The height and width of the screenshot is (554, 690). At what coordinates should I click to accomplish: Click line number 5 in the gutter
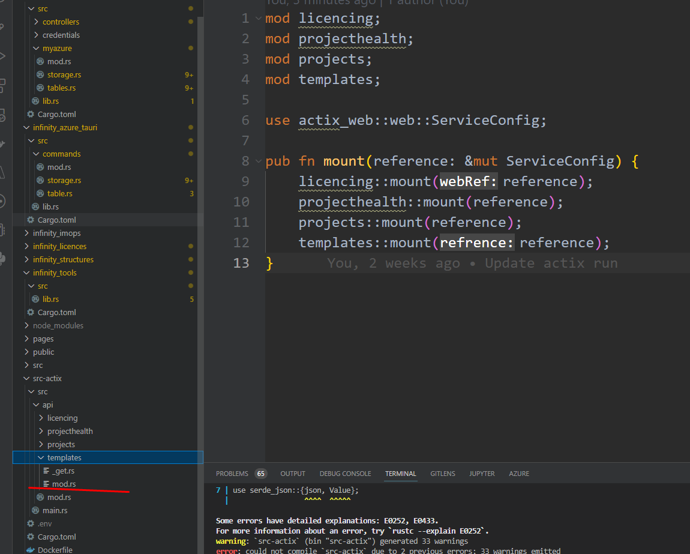tap(245, 100)
